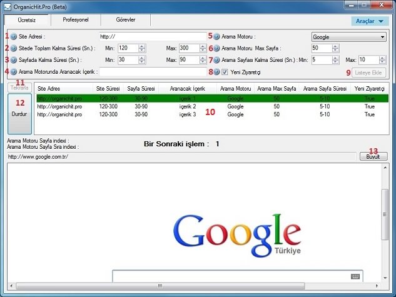This screenshot has width=396, height=297.
Task: Click help icon beside Arama Motoru label
Action: click(216, 37)
